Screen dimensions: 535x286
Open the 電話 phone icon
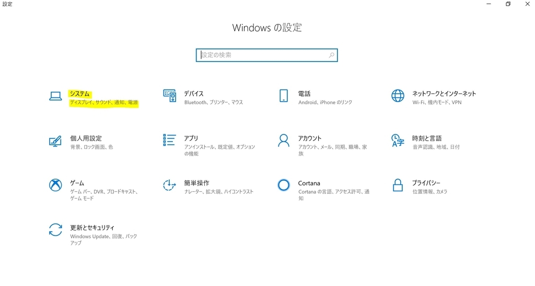coord(284,96)
